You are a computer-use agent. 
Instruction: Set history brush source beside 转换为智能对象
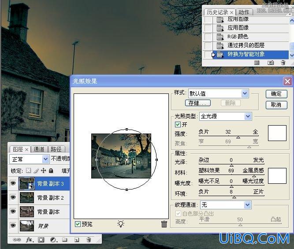click(x=208, y=55)
